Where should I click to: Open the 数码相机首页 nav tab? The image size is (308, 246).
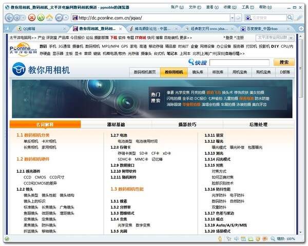click(x=145, y=72)
